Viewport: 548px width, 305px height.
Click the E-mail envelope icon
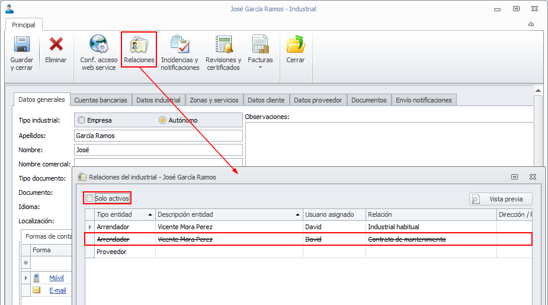[36, 290]
